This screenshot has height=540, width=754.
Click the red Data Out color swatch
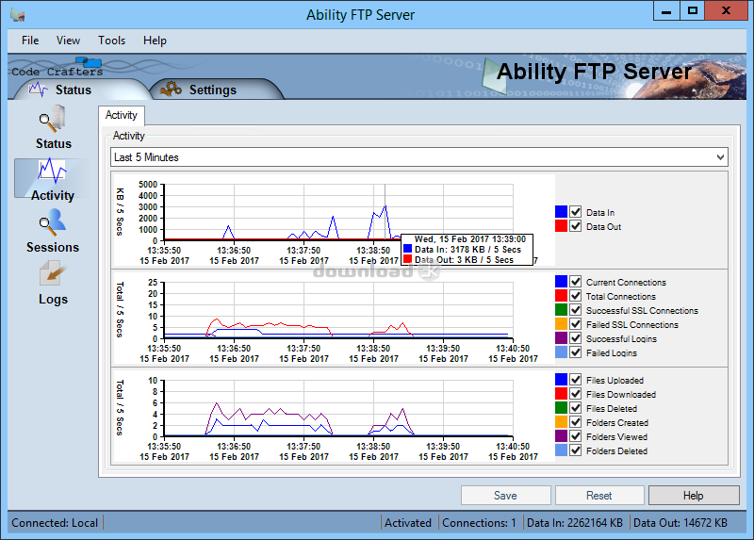[x=561, y=226]
